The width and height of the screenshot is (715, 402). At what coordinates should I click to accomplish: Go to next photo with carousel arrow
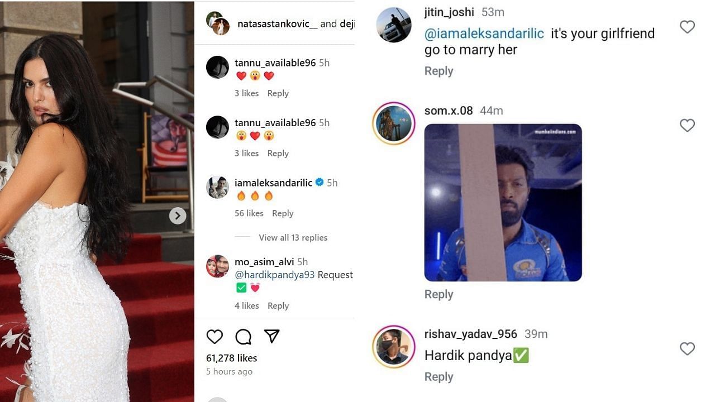pyautogui.click(x=178, y=216)
